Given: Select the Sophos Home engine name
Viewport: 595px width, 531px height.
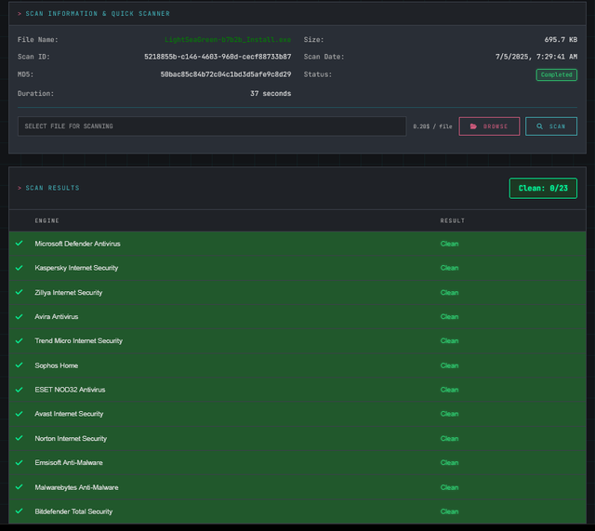Looking at the screenshot, I should point(56,365).
